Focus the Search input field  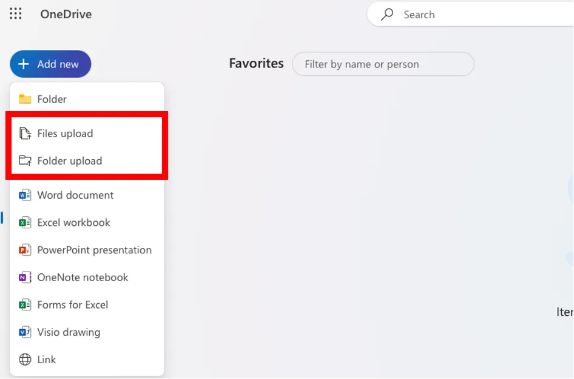[485, 15]
